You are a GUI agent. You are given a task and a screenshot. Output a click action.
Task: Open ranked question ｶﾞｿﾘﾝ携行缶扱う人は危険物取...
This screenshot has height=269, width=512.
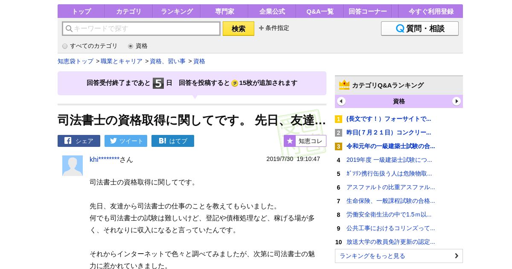pyautogui.click(x=389, y=173)
